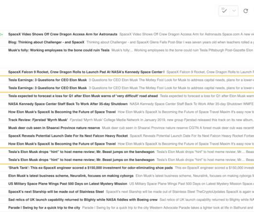Open 'Musk deer cub seen in Shaanxi Province' message
This screenshot has height=212, width=254.
coord(127,128)
